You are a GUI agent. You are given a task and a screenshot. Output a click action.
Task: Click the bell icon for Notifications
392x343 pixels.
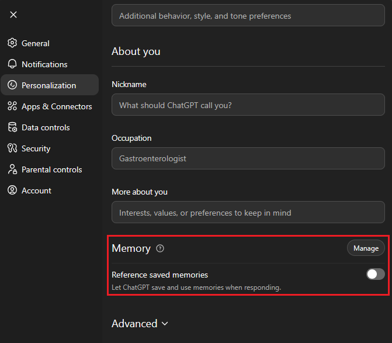point(12,64)
